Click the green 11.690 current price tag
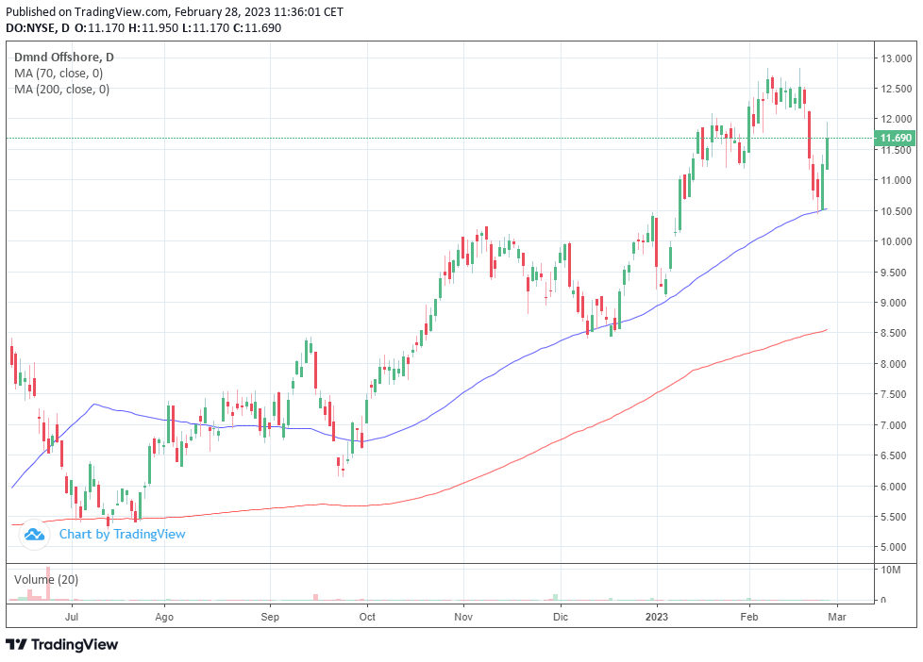Image resolution: width=923 pixels, height=662 pixels. click(895, 139)
